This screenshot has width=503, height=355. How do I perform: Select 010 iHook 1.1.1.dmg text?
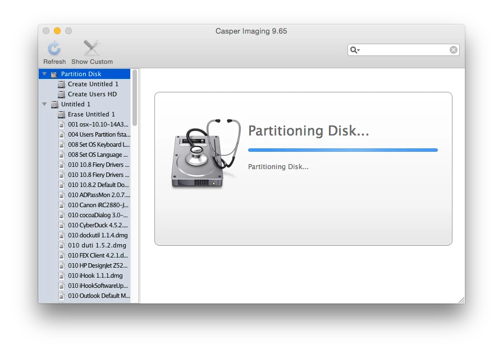tap(95, 275)
